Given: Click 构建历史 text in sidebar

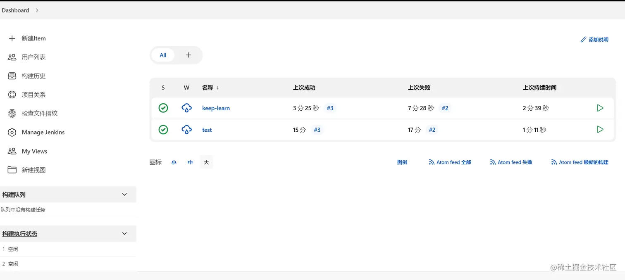Looking at the screenshot, I should [34, 76].
